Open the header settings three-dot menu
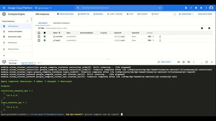Screen dimensions: 216x121 (x=206, y=8)
